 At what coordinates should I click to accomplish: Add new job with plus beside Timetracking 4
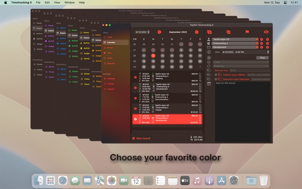262,43
